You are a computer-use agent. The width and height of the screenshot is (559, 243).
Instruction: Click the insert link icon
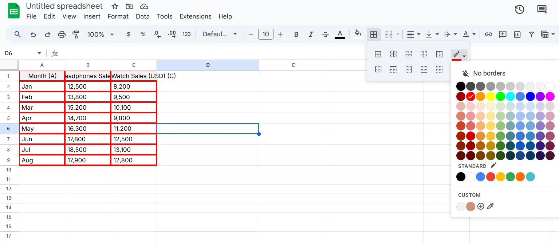[488, 34]
